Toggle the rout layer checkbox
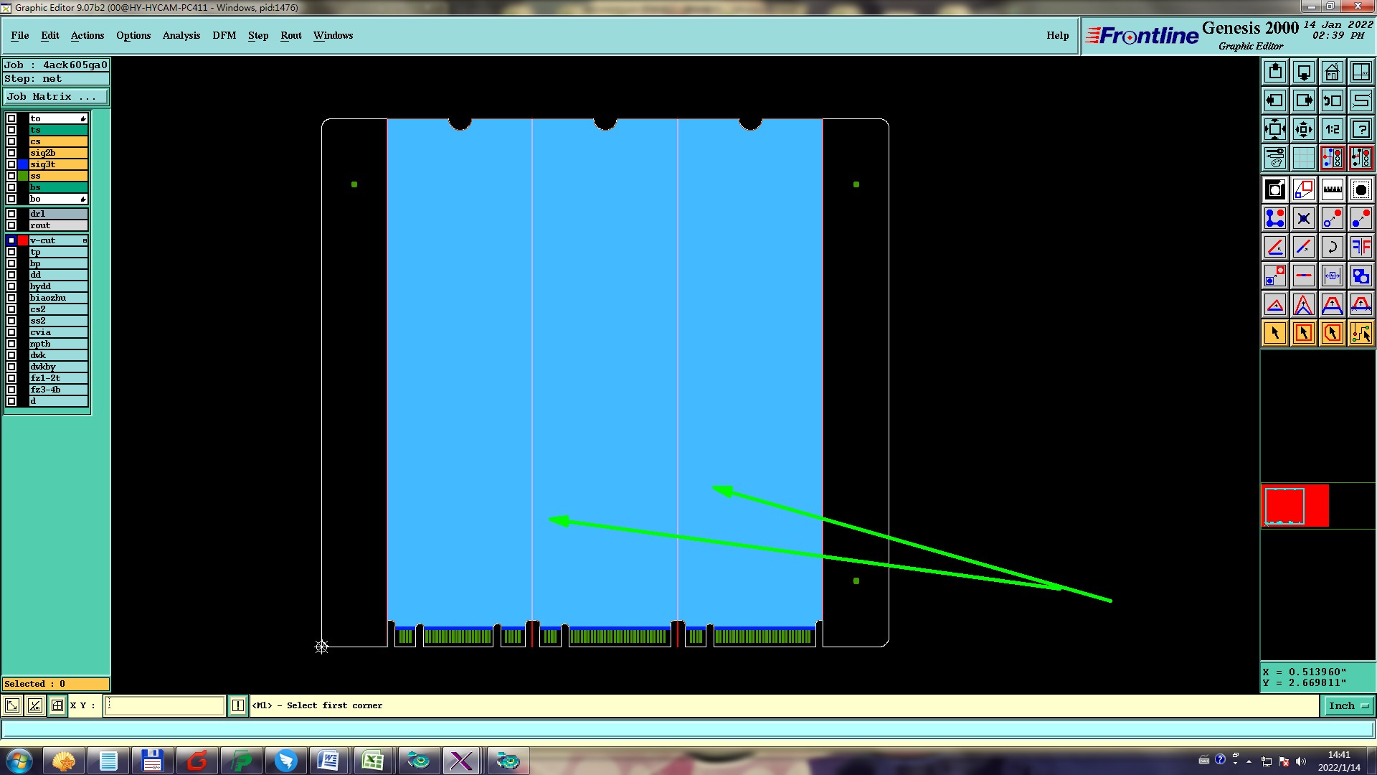This screenshot has width=1377, height=775. (x=11, y=225)
